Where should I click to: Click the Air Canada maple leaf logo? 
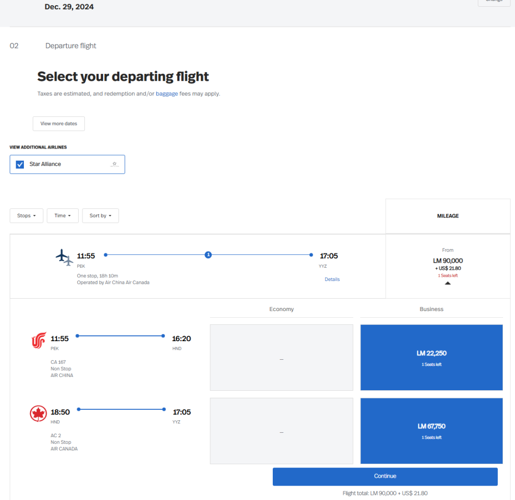coord(38,414)
